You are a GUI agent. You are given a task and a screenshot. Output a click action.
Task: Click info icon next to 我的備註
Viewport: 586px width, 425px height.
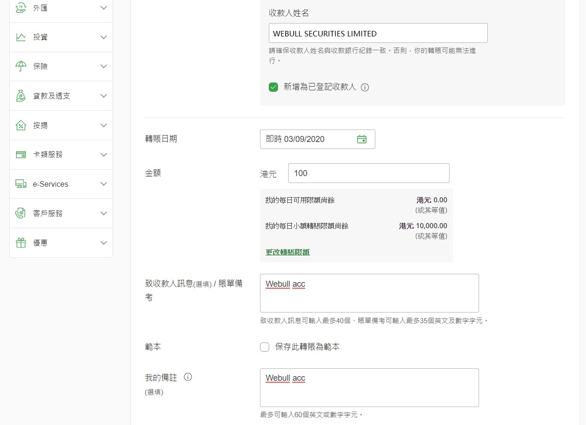coord(188,377)
